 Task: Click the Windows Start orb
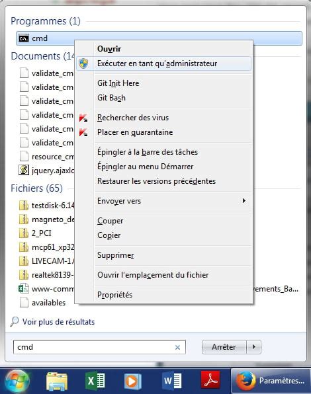pos(17,381)
